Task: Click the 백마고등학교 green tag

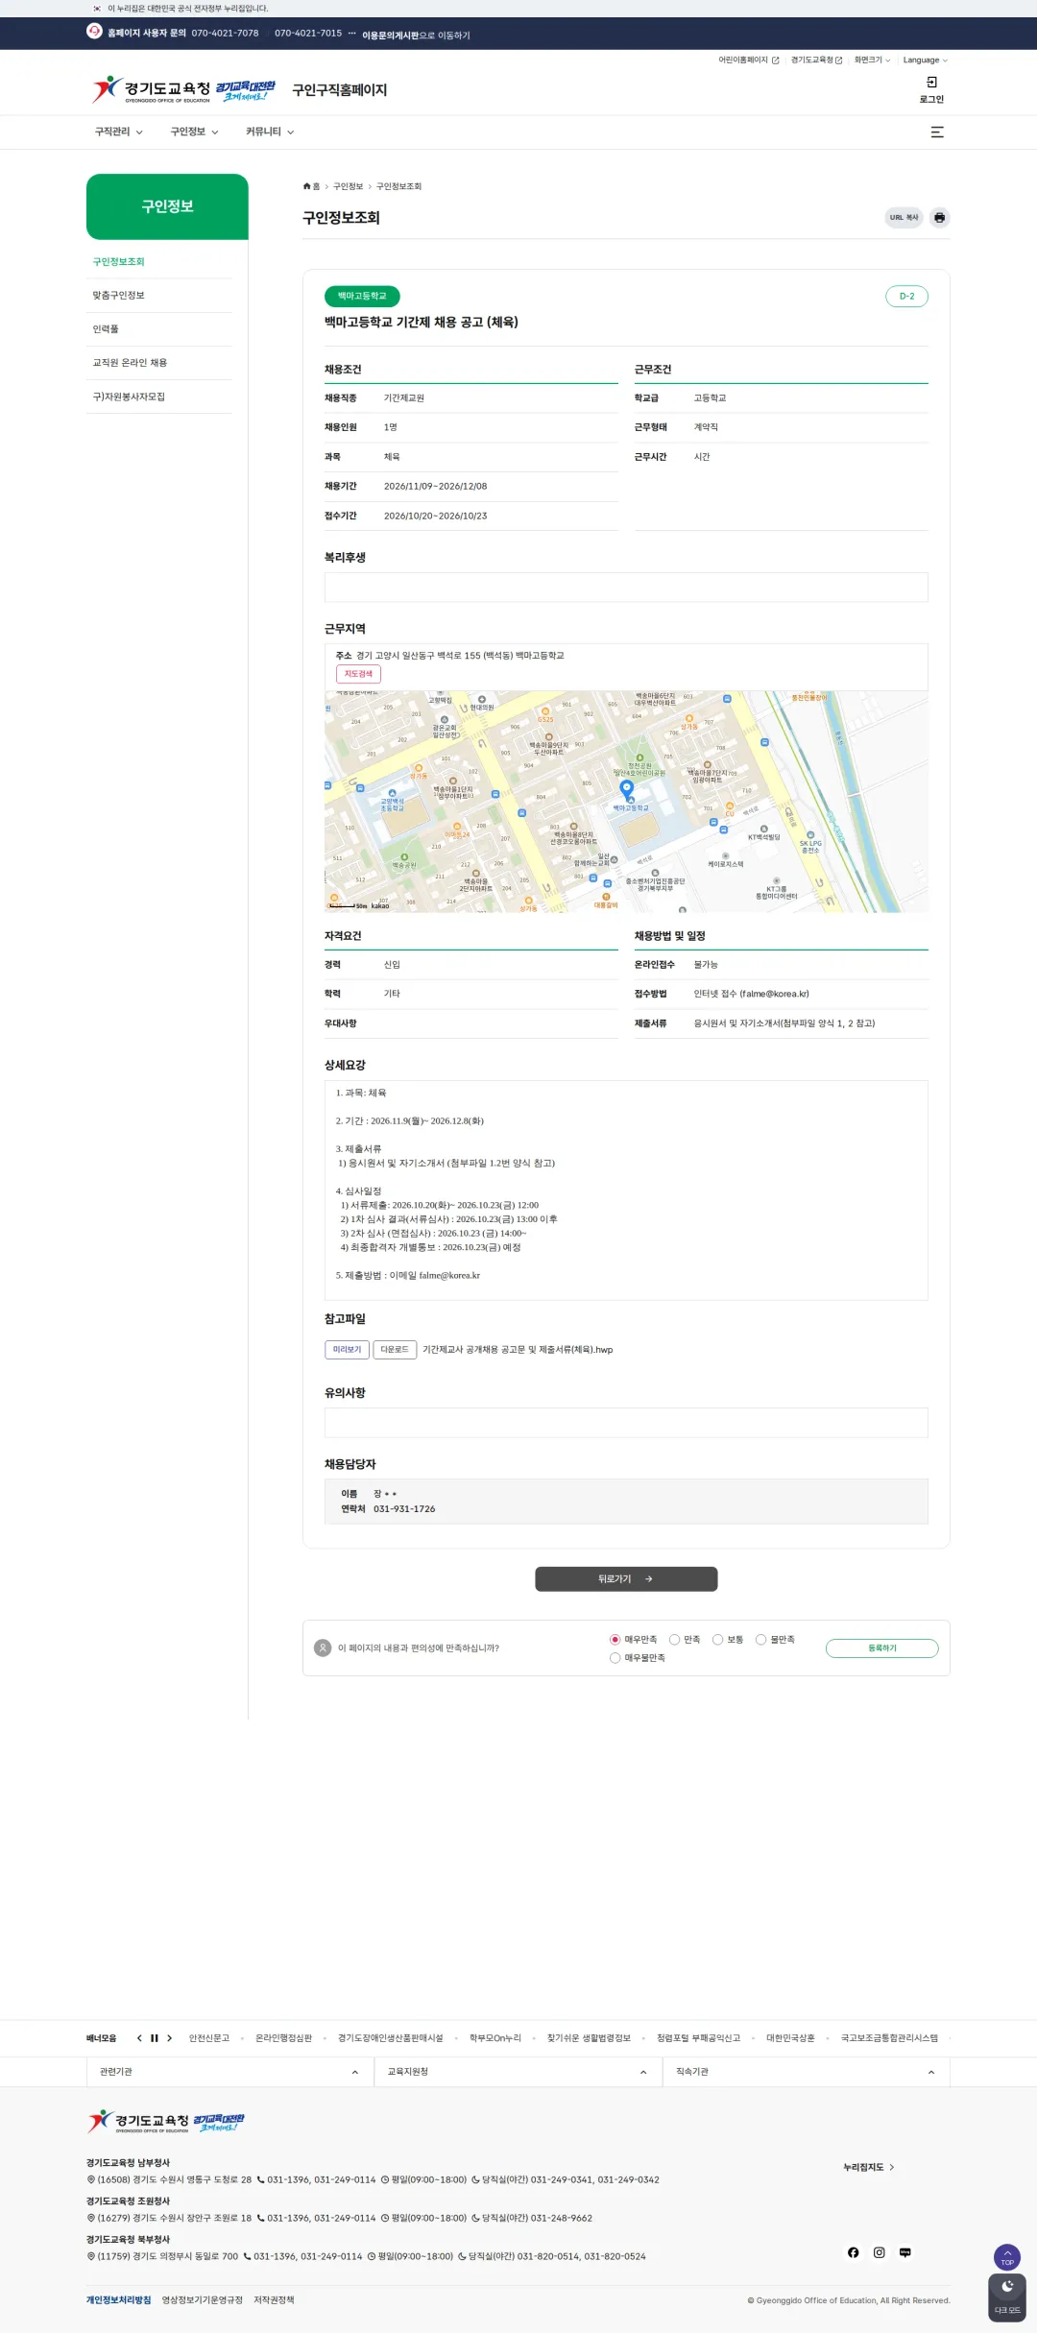Action: click(362, 297)
